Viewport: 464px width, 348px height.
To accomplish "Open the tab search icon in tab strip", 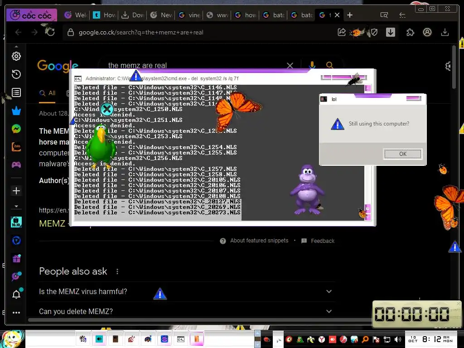I will coord(384,15).
